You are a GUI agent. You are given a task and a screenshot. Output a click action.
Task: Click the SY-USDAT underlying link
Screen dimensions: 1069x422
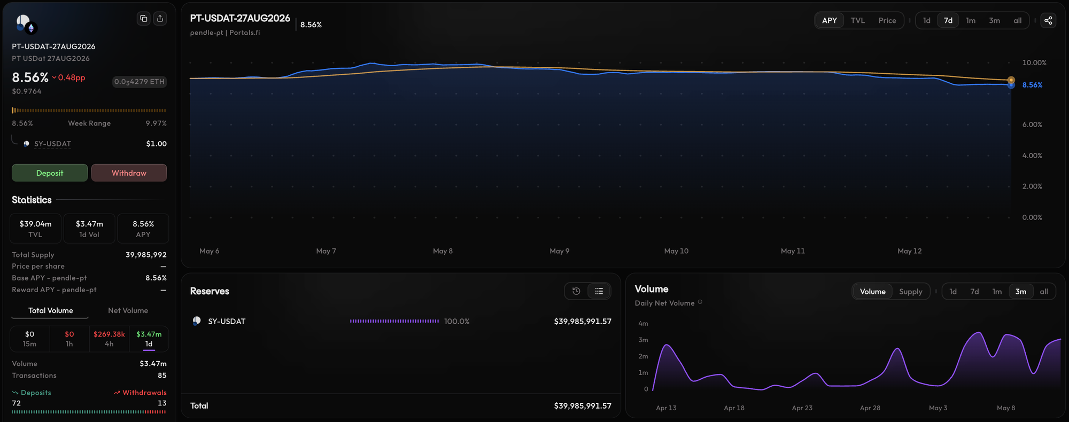(x=52, y=144)
